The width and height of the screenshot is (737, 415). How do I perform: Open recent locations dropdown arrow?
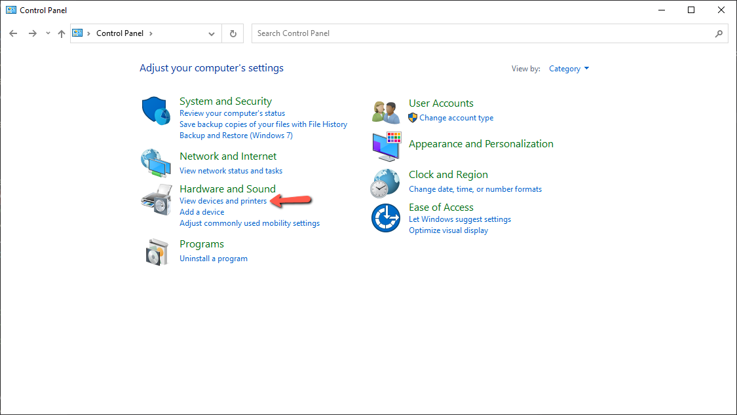pyautogui.click(x=48, y=33)
